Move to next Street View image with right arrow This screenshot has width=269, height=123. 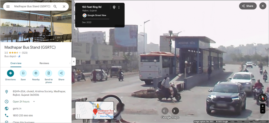(175, 111)
